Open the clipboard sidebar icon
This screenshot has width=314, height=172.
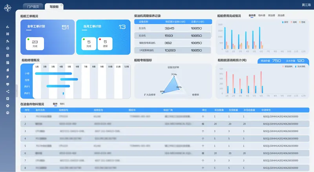[x=7, y=56]
